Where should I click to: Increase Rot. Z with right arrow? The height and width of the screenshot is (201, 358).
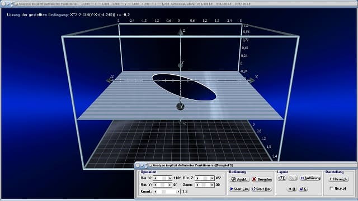[x=212, y=178]
